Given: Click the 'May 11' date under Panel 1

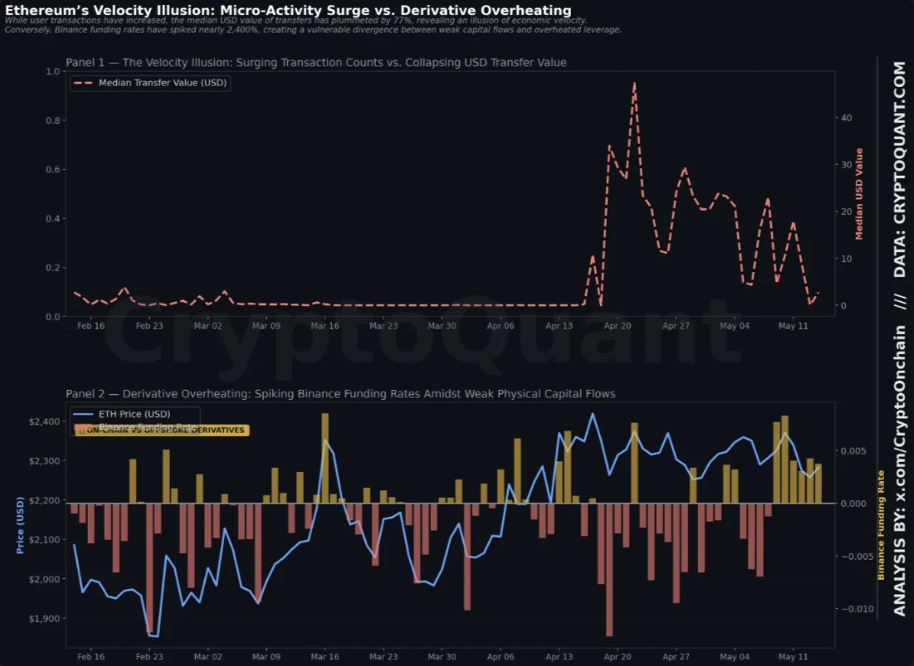Looking at the screenshot, I should (x=793, y=325).
